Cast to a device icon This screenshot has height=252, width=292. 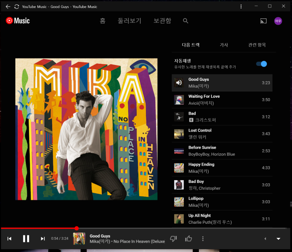(x=263, y=21)
